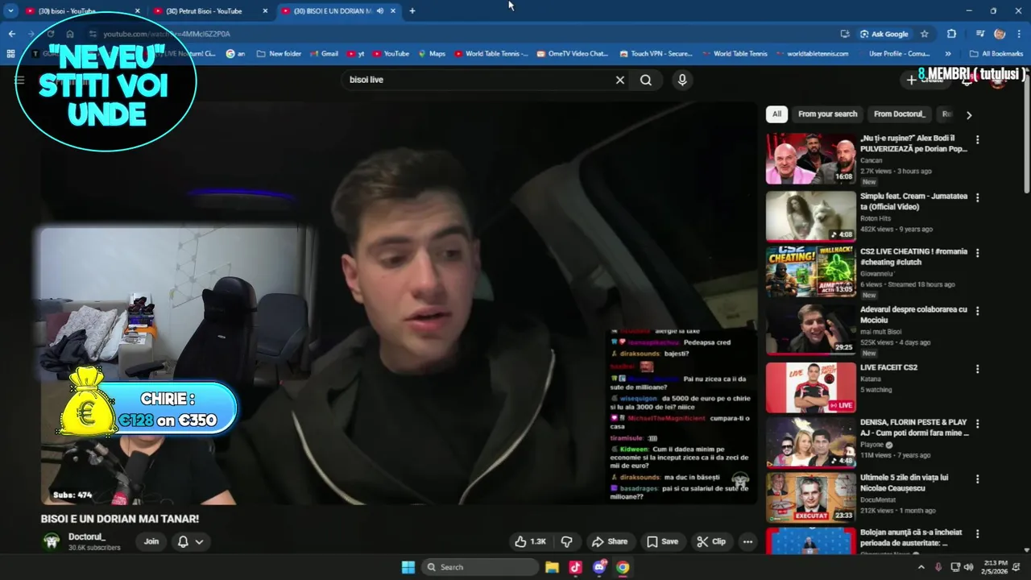Open Doctorul_ channel name link

tap(87, 536)
